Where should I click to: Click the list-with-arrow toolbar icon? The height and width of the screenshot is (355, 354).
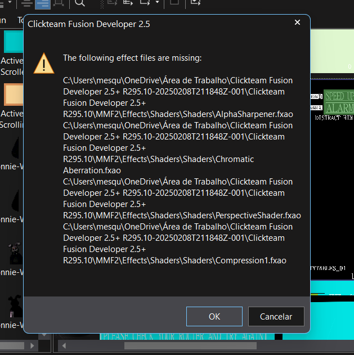pyautogui.click(x=128, y=2)
